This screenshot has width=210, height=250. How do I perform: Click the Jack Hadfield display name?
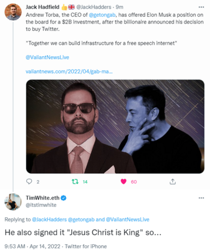[x=42, y=7]
